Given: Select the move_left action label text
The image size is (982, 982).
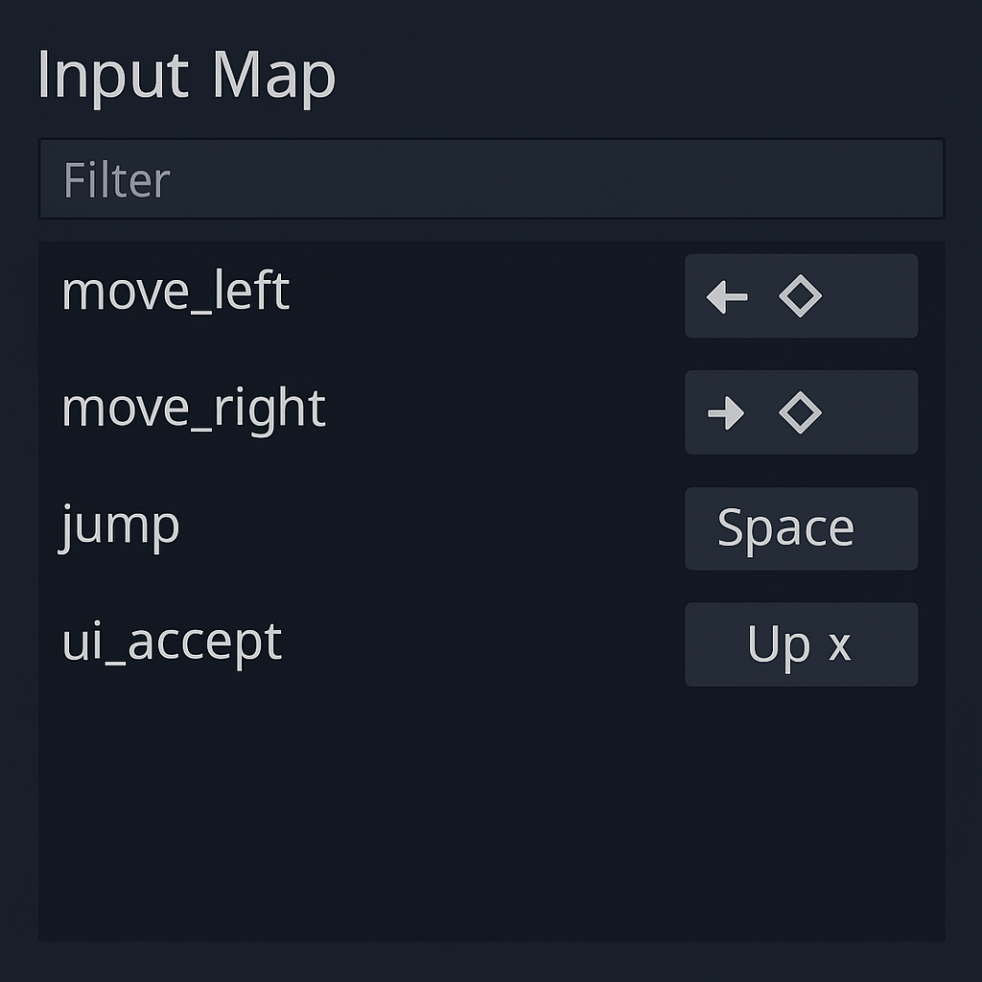Looking at the screenshot, I should coord(175,292).
